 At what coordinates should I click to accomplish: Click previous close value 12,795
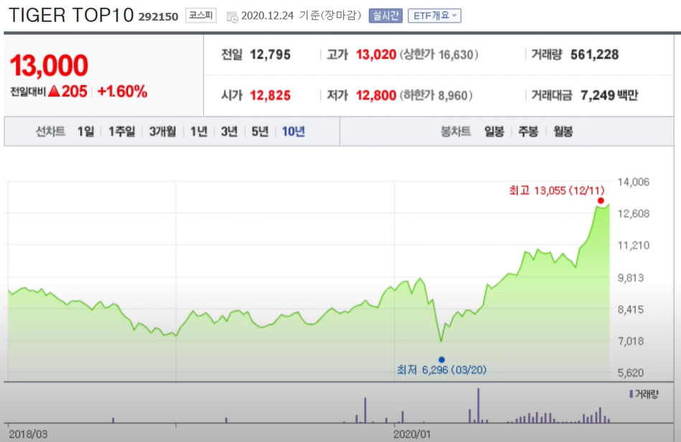[x=270, y=54]
